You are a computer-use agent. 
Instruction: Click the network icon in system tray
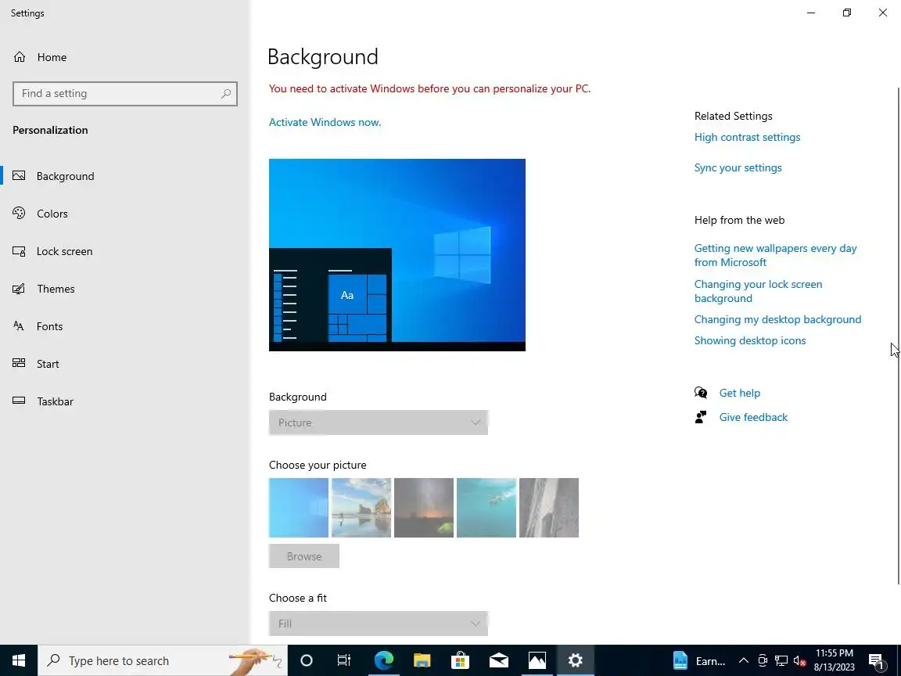coord(781,660)
